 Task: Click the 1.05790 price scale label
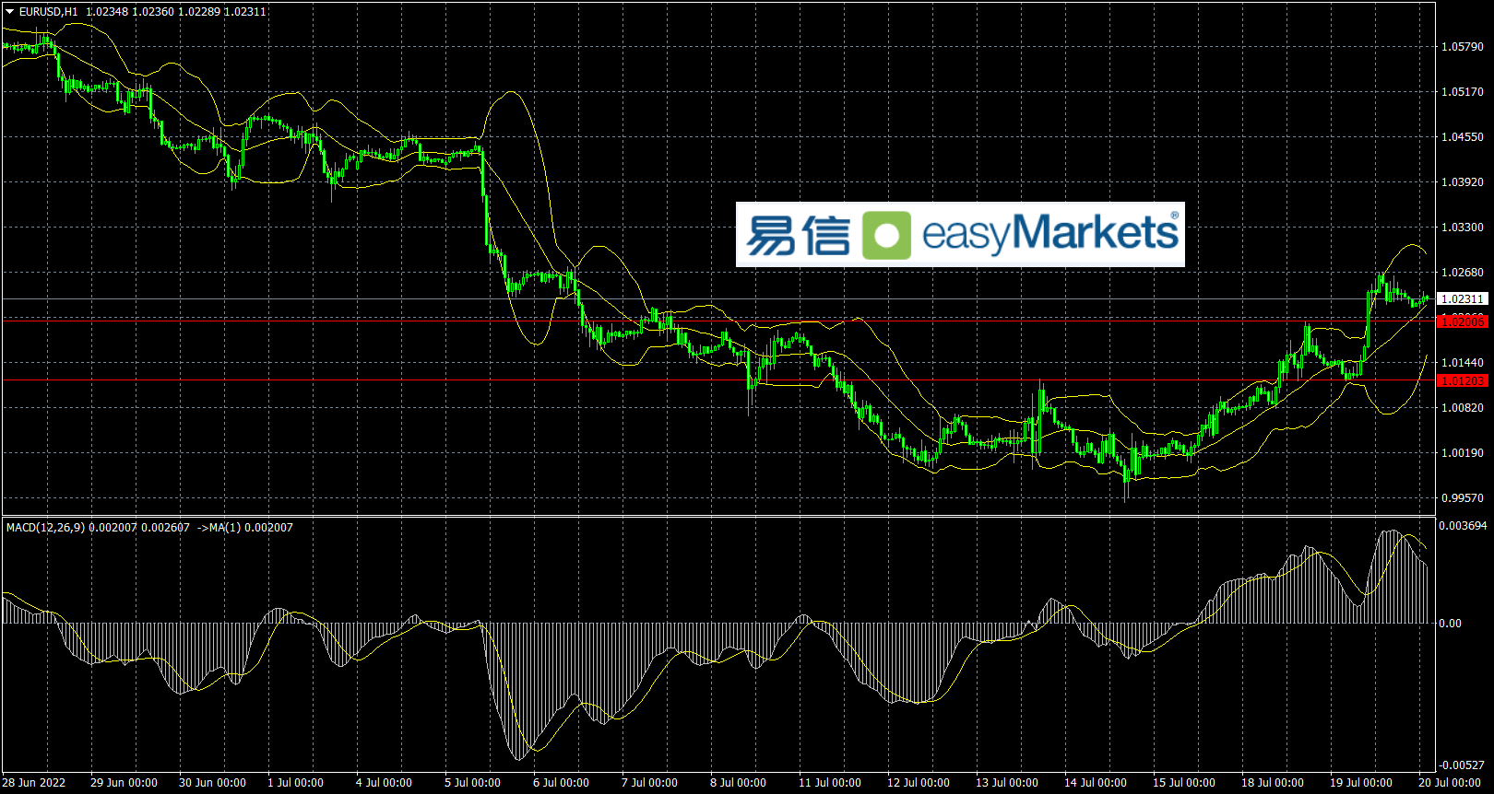click(x=1463, y=47)
